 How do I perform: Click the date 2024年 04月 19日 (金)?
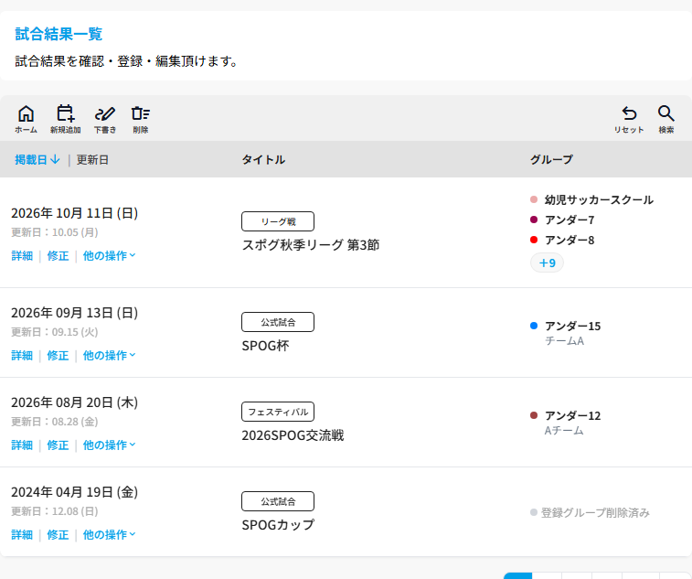coord(75,492)
